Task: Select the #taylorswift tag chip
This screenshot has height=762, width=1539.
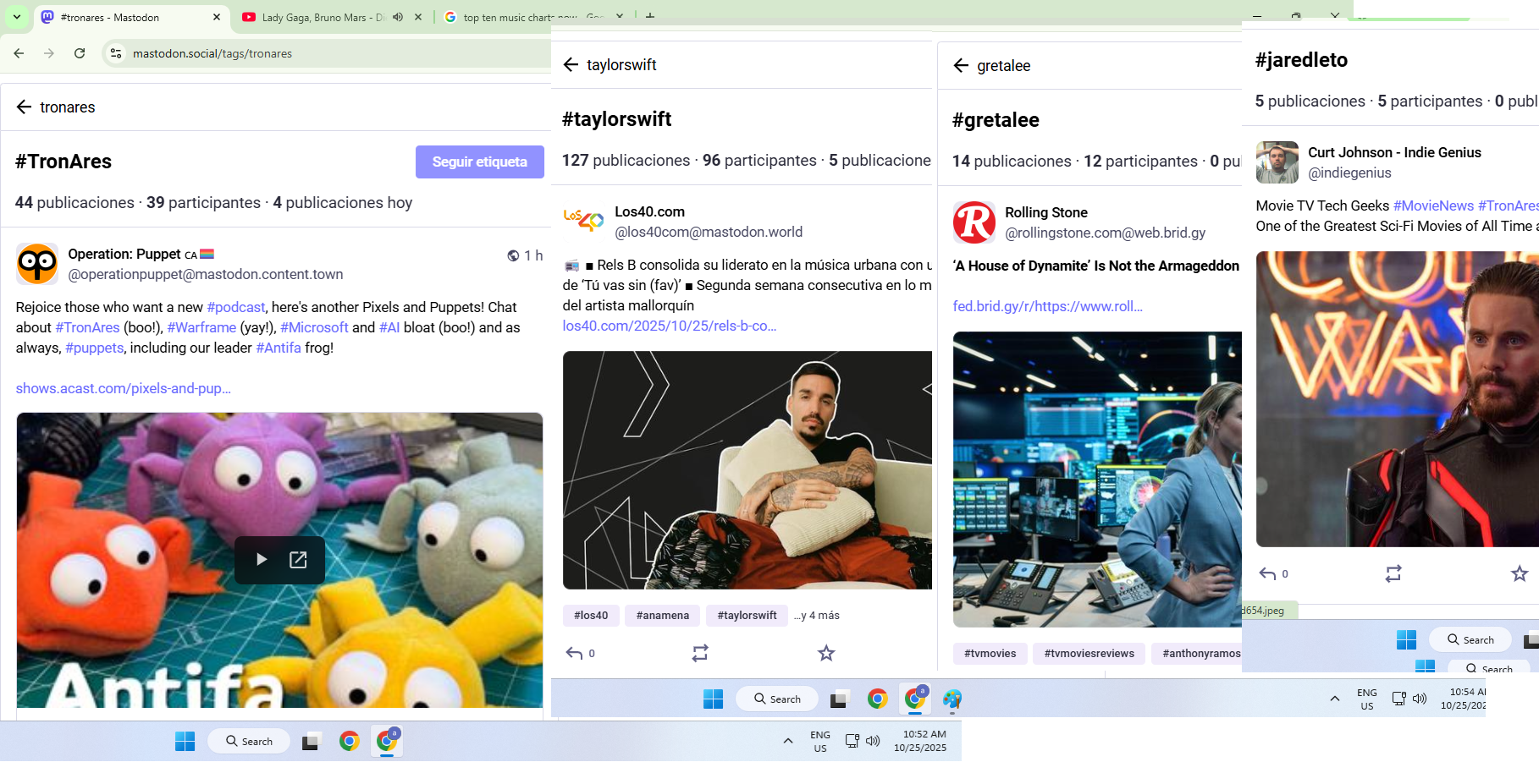Action: coord(747,616)
